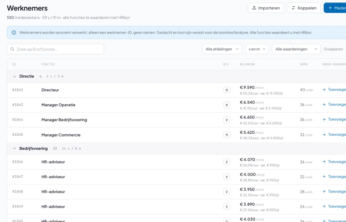Click employee ID #1049
This screenshot has width=346, height=222.
point(18,206)
